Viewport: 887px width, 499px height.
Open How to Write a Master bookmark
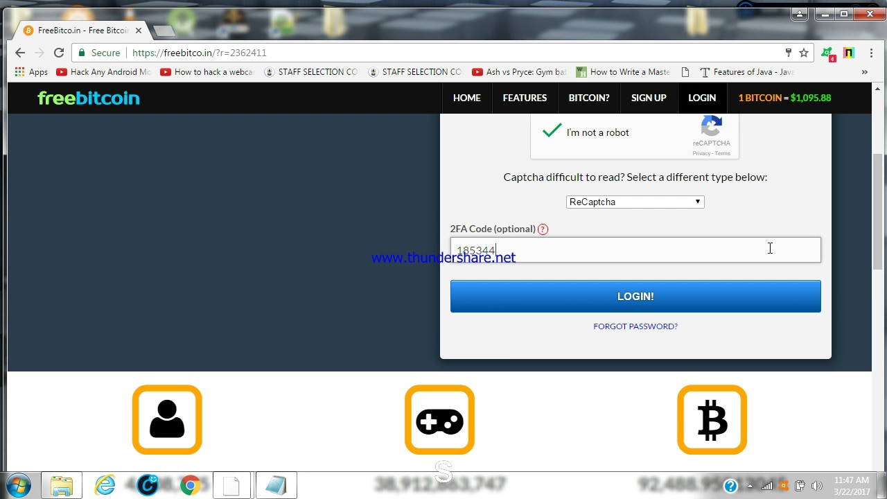pyautogui.click(x=622, y=72)
